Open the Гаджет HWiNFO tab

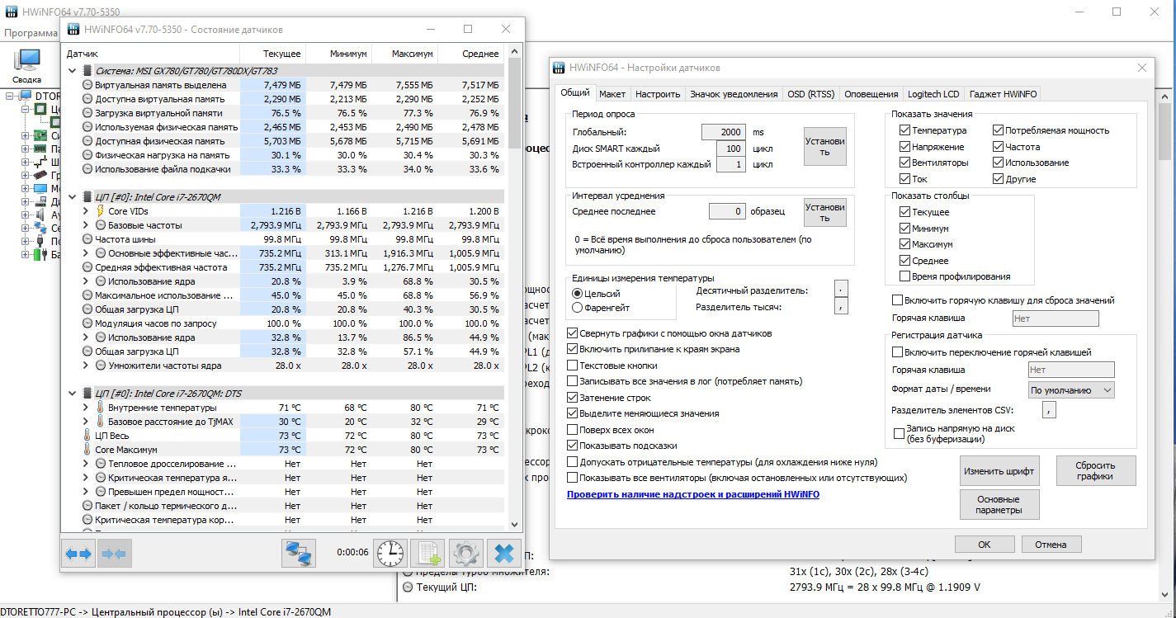[1004, 94]
